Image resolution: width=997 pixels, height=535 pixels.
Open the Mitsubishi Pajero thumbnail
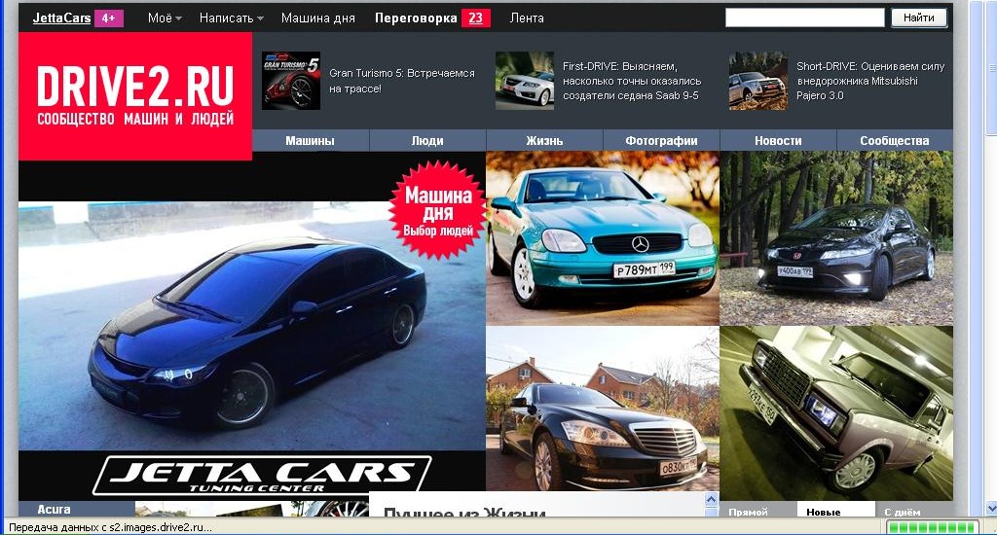[x=757, y=81]
